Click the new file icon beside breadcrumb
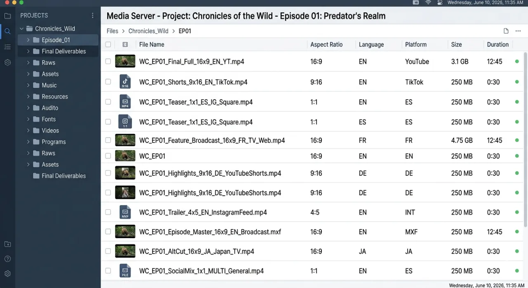This screenshot has height=288, width=528. pos(506,31)
